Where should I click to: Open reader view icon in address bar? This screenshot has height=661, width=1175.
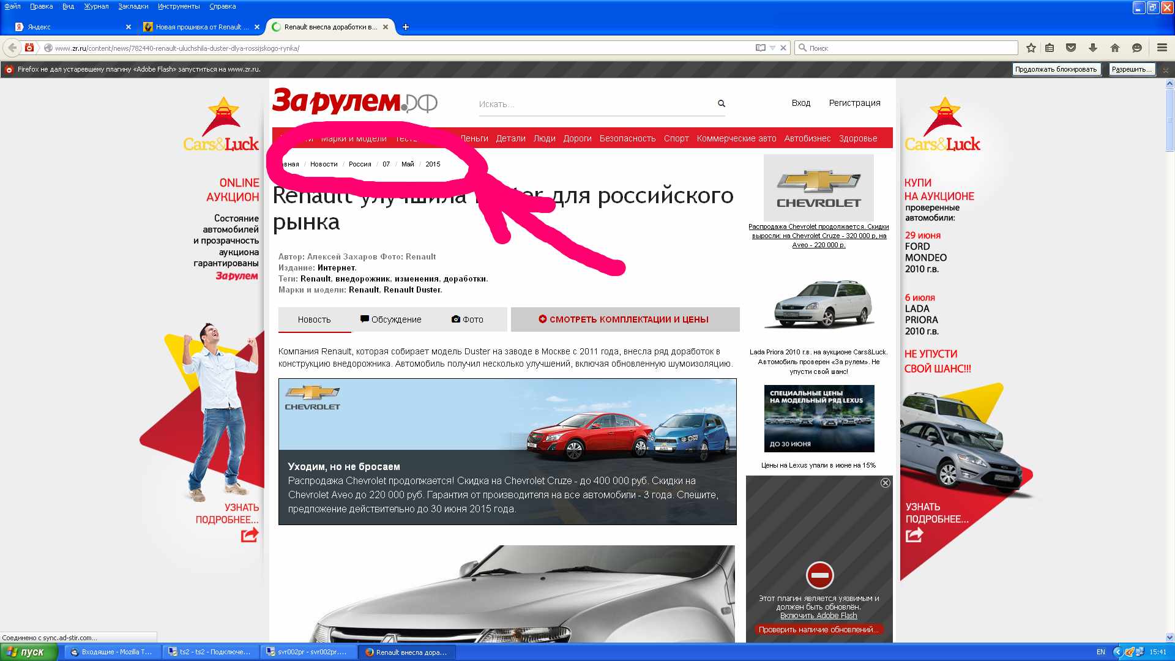tap(760, 48)
